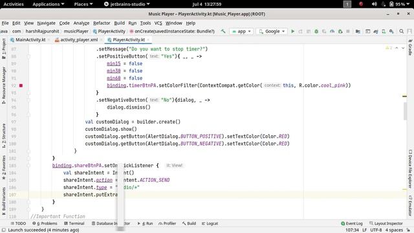Open the Gradle side panel
Screen dimensions: 414x233
(410, 47)
